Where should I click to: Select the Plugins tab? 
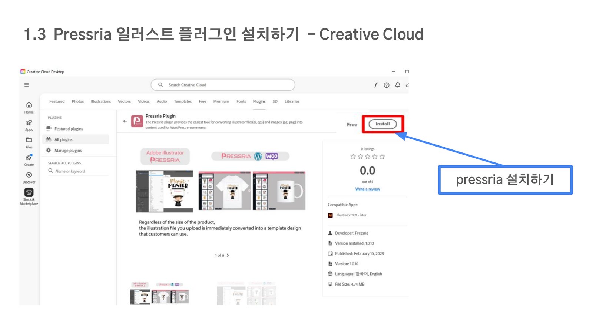tap(259, 101)
